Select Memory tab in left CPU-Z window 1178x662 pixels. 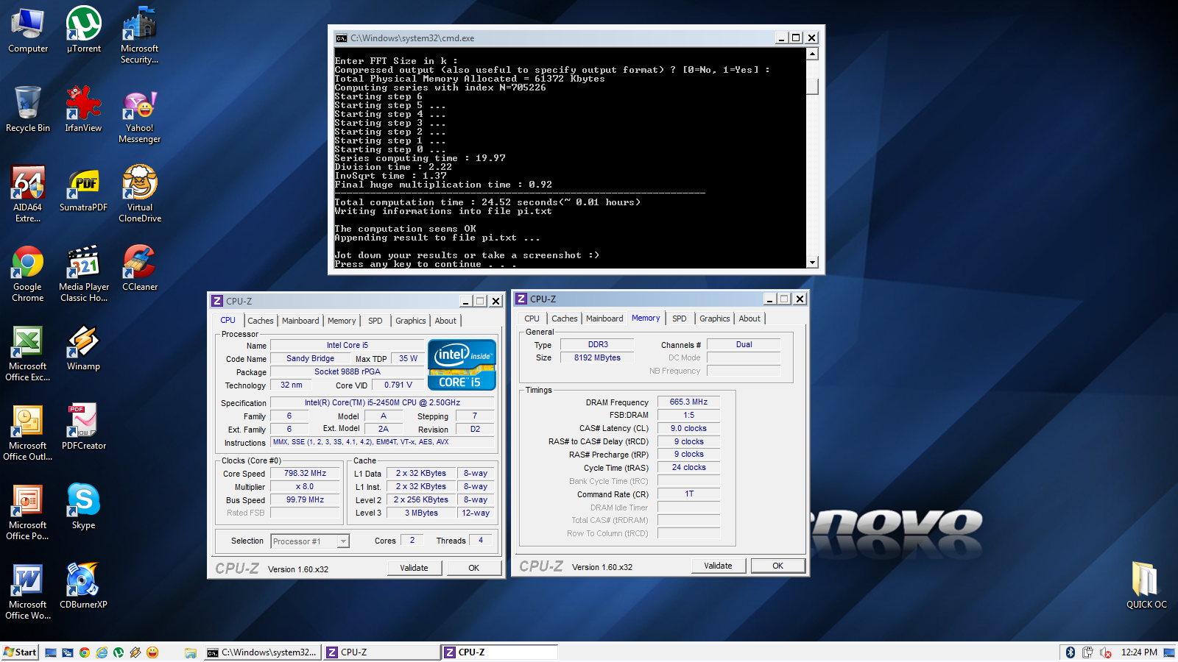pyautogui.click(x=342, y=321)
